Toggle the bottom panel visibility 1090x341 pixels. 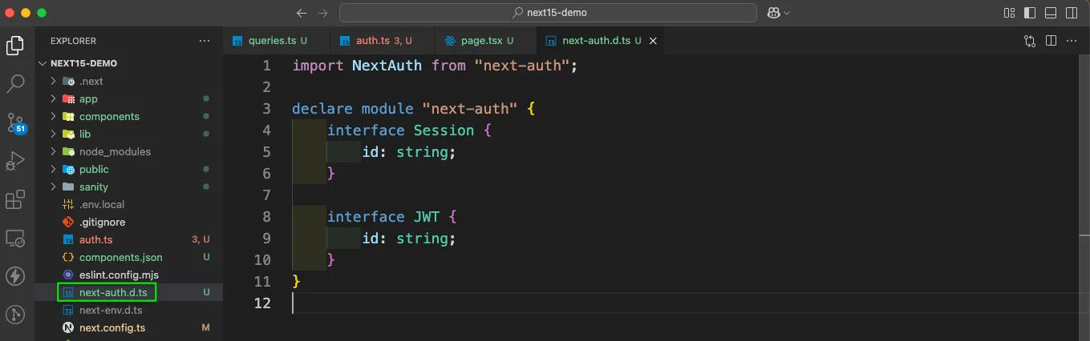1051,13
